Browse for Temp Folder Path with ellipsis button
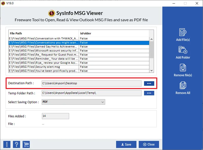 149,93
